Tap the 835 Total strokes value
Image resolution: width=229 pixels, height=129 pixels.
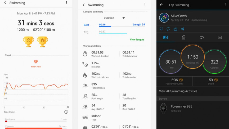pos(94,84)
